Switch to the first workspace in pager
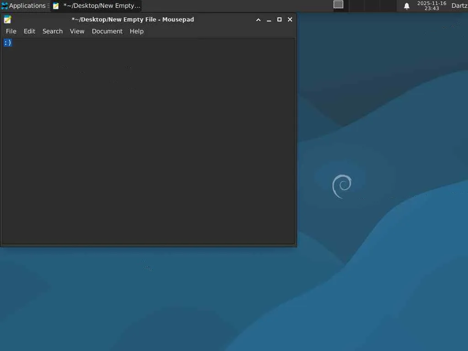This screenshot has width=468, height=351. click(x=338, y=5)
